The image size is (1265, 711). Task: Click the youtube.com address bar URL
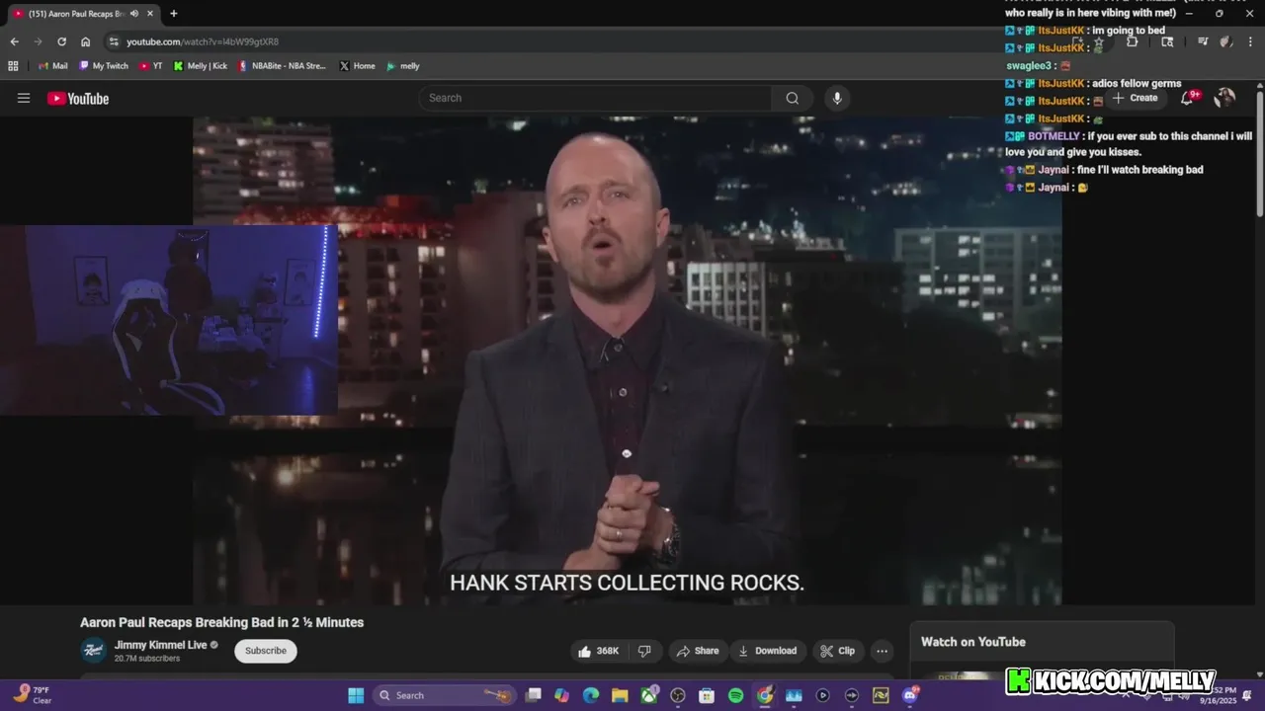tap(203, 41)
